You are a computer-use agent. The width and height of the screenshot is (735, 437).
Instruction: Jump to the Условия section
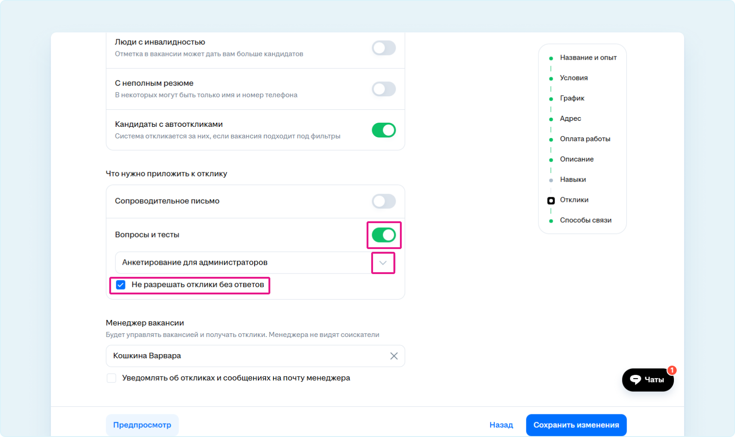pos(573,78)
